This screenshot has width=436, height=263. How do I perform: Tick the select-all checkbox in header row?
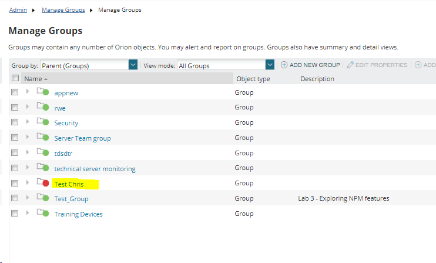15,78
